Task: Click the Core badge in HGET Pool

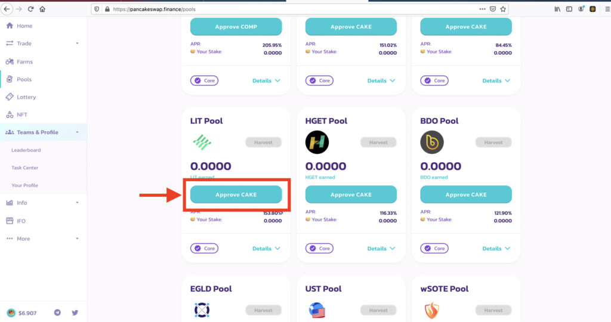Action: [319, 249]
